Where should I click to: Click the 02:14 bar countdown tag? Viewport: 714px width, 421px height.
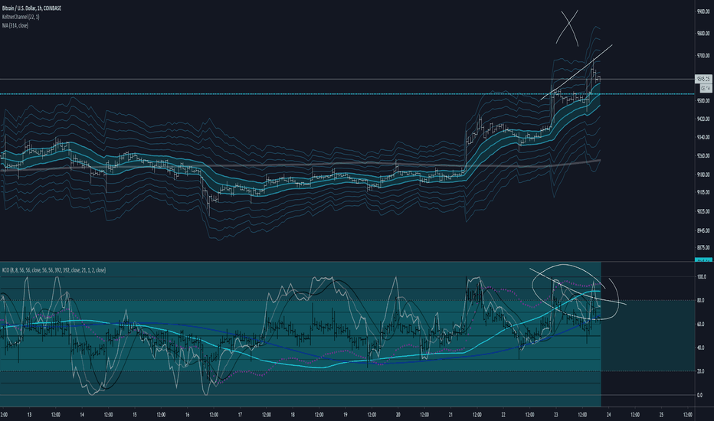coord(704,88)
